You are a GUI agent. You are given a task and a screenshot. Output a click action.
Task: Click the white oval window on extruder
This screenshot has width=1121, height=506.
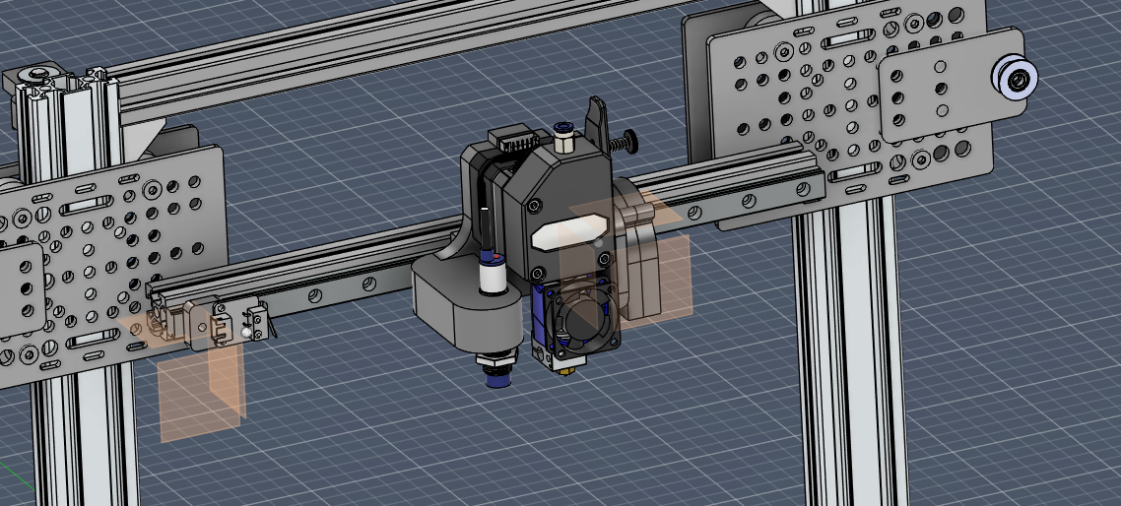click(x=568, y=235)
